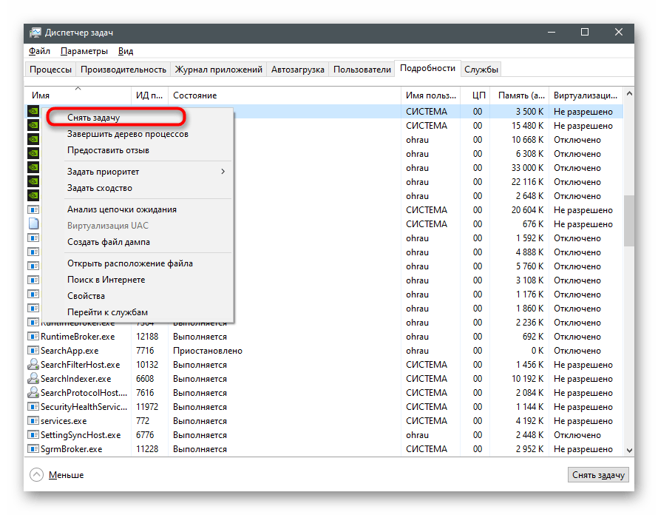This screenshot has height=515, width=658.
Task: Click the SecurityHealthService process icon
Action: tap(33, 407)
